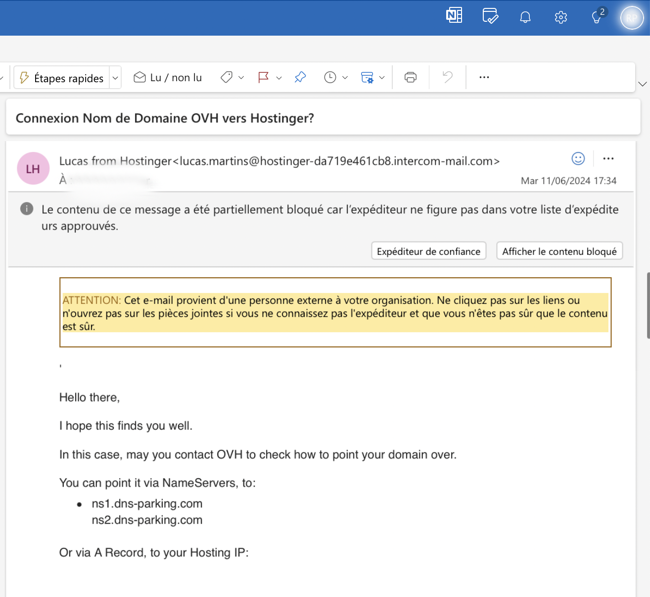
Task: Open the OneNote feed icon
Action: [454, 16]
